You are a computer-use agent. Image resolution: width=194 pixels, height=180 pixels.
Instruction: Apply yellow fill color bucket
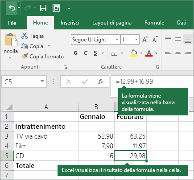click(x=134, y=53)
